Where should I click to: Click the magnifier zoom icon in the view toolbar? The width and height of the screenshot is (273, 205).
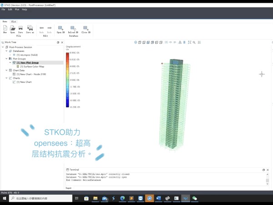[x=194, y=42]
